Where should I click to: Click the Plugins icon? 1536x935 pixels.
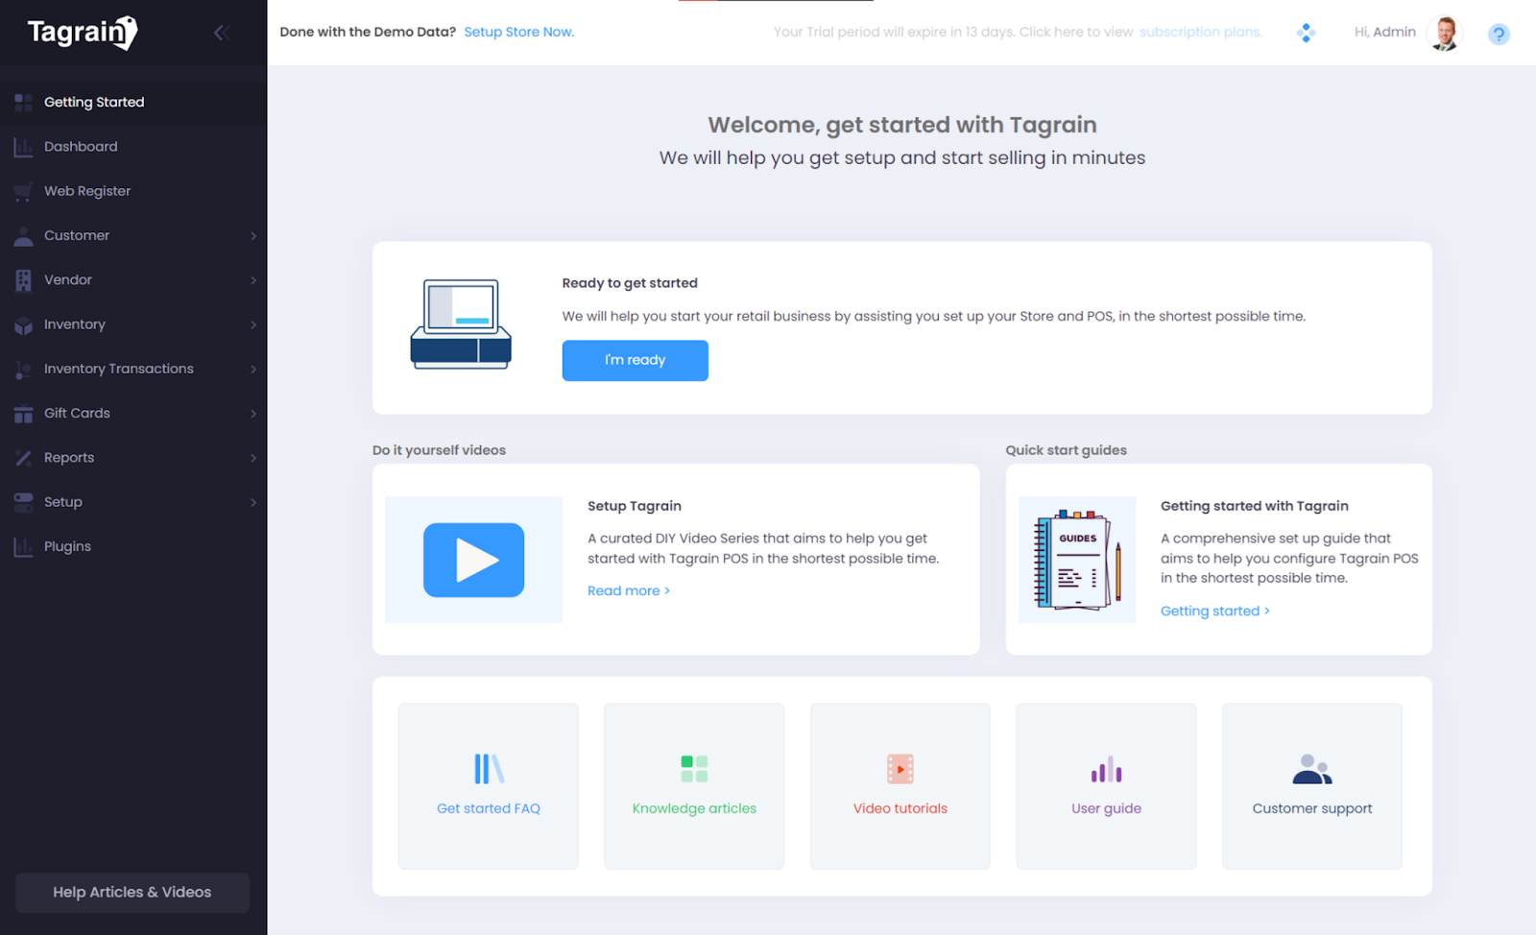point(23,547)
